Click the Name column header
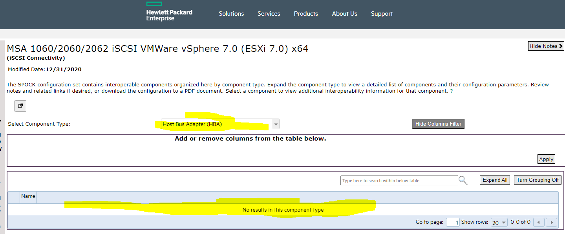Image resolution: width=565 pixels, height=234 pixels. pos(28,196)
